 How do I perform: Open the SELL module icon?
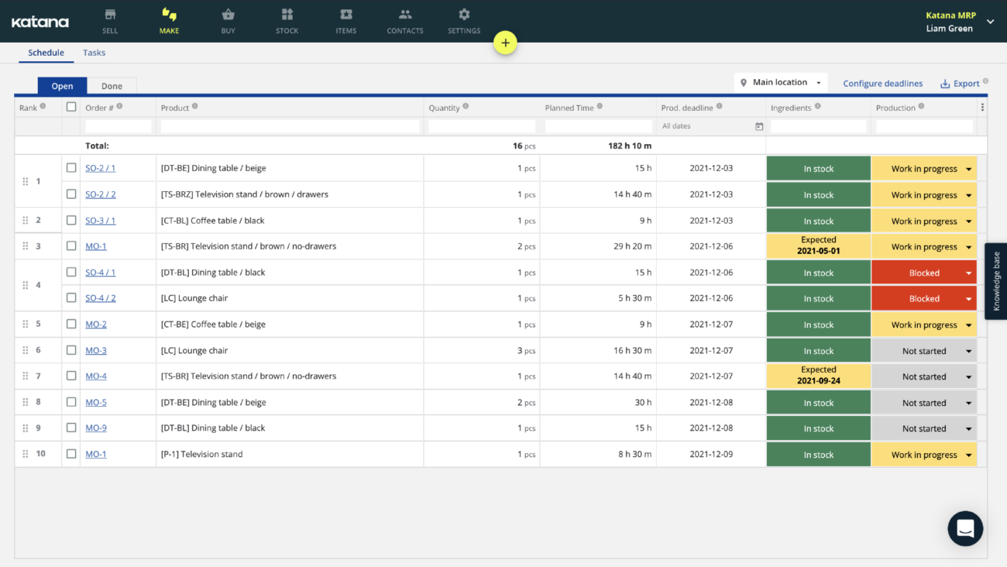tap(109, 20)
